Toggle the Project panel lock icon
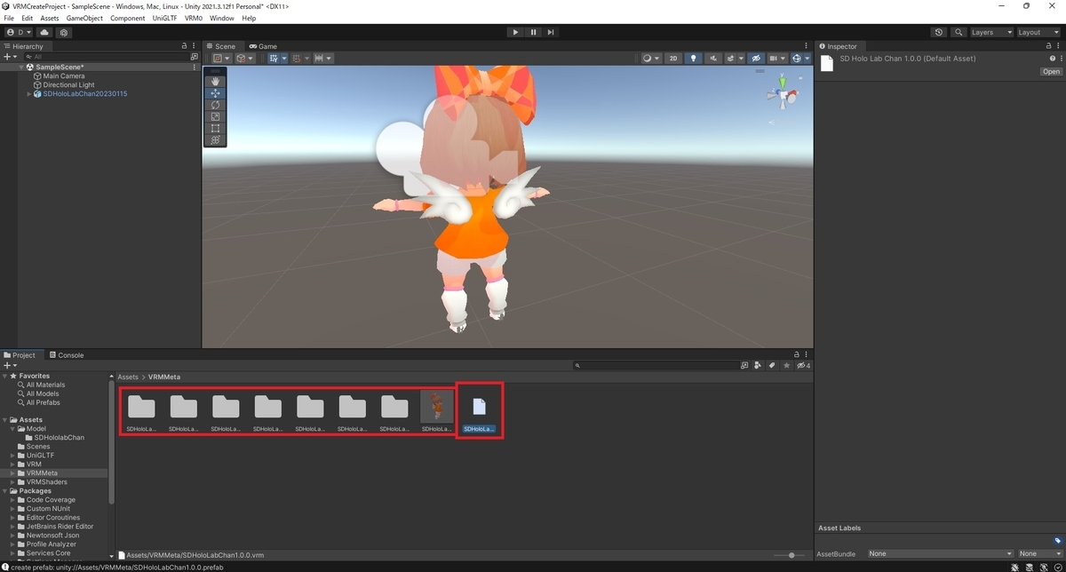This screenshot has height=572, width=1066. coord(797,355)
